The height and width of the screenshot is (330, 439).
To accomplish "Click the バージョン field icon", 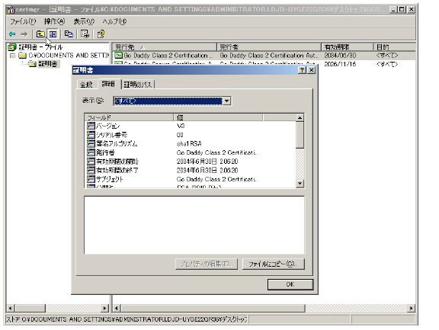I will click(x=91, y=126).
